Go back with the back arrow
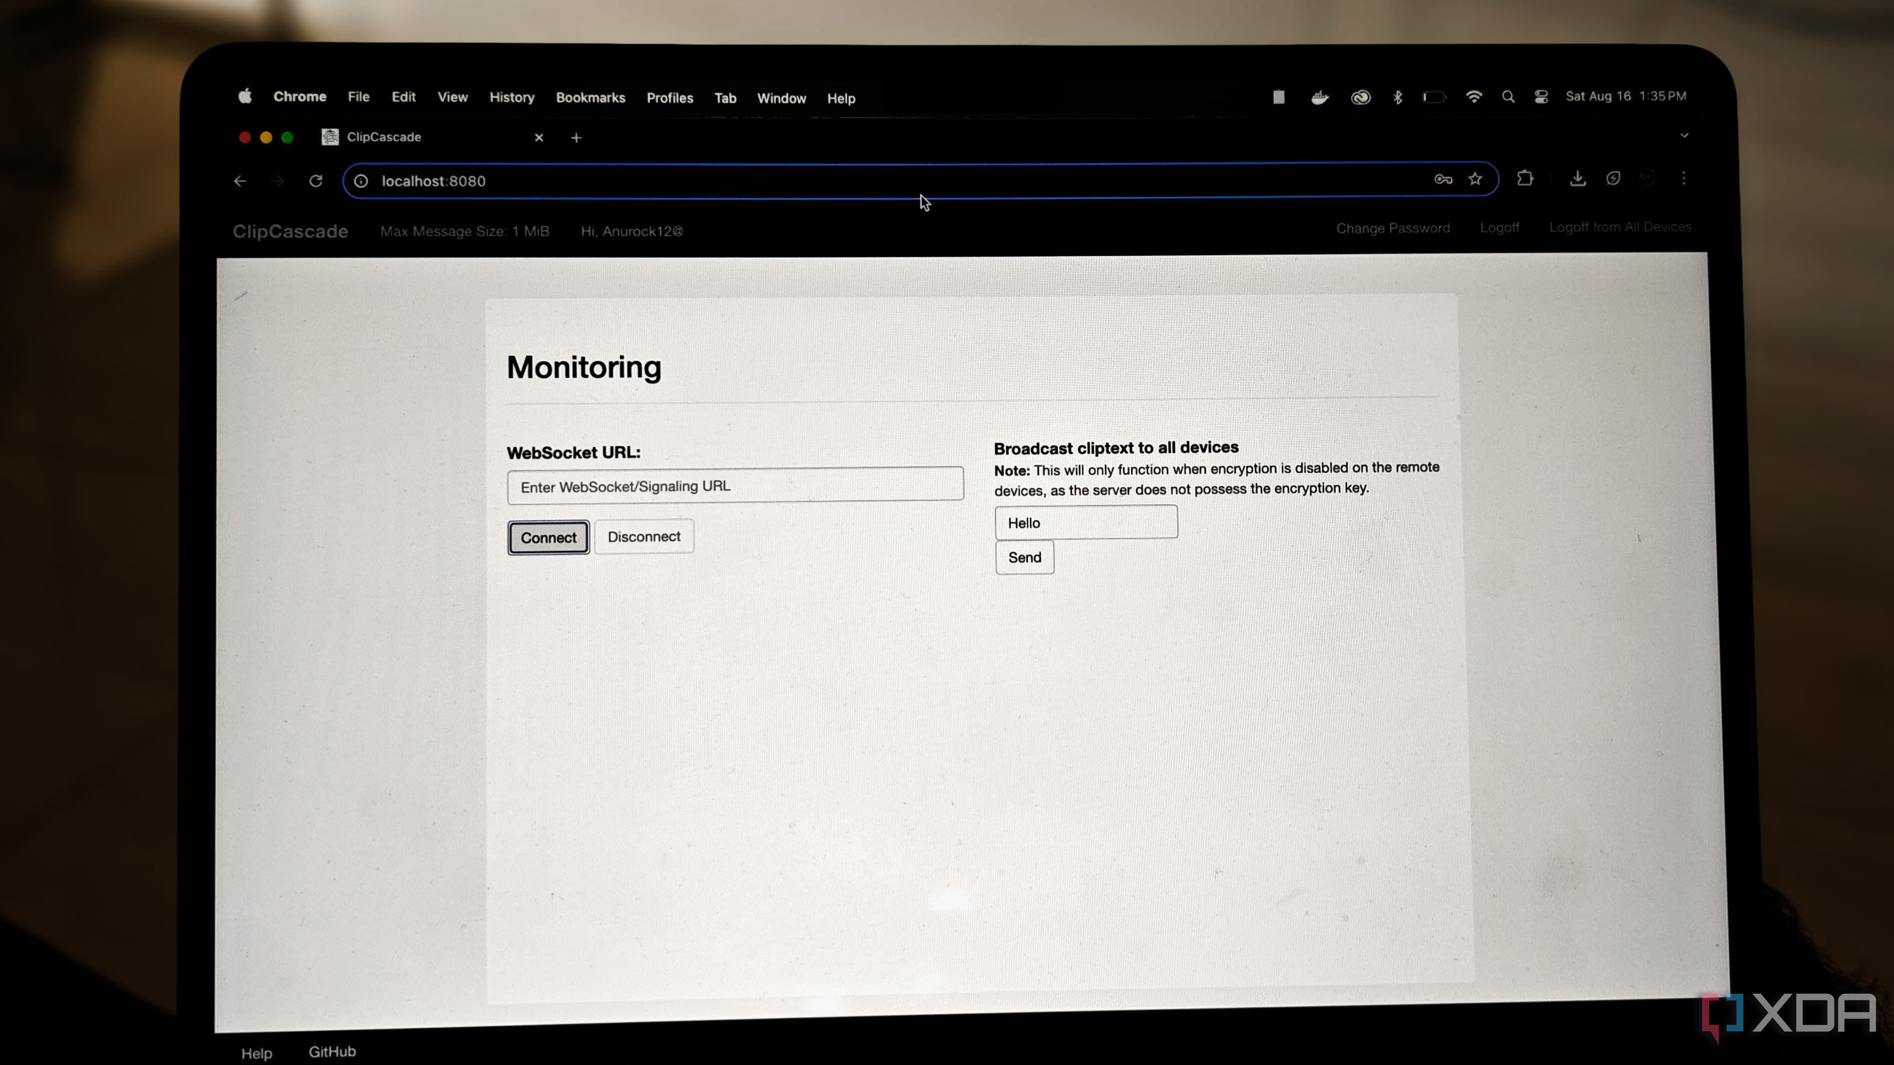The image size is (1894, 1065). [x=240, y=181]
